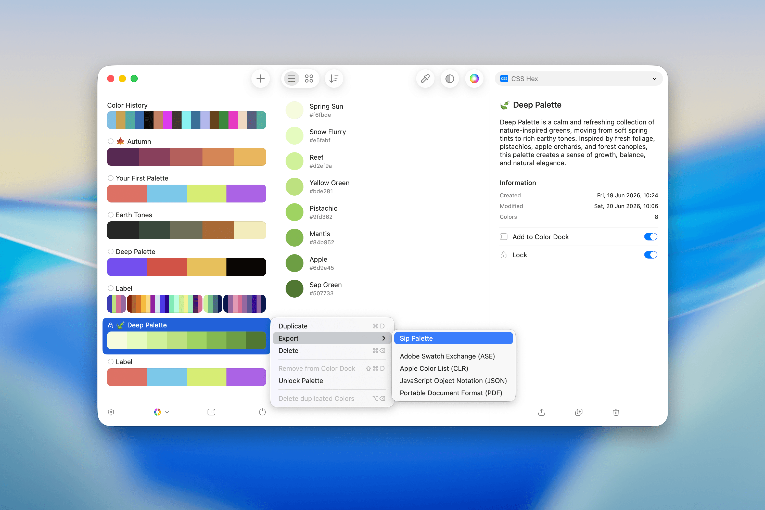Click the color dock panel icon at bottom
Image resolution: width=765 pixels, height=510 pixels.
click(211, 412)
